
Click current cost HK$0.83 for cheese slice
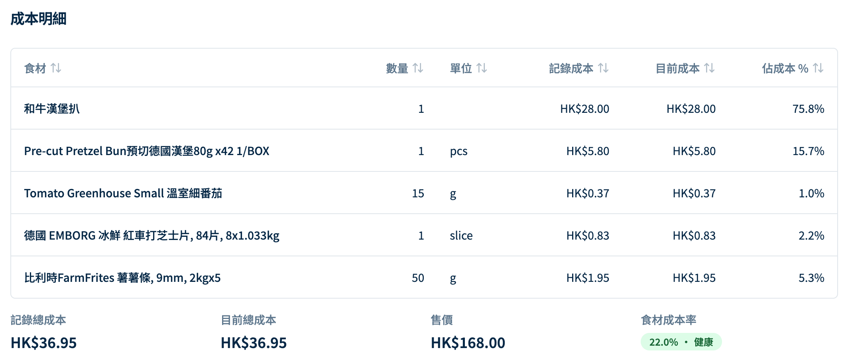tap(694, 236)
